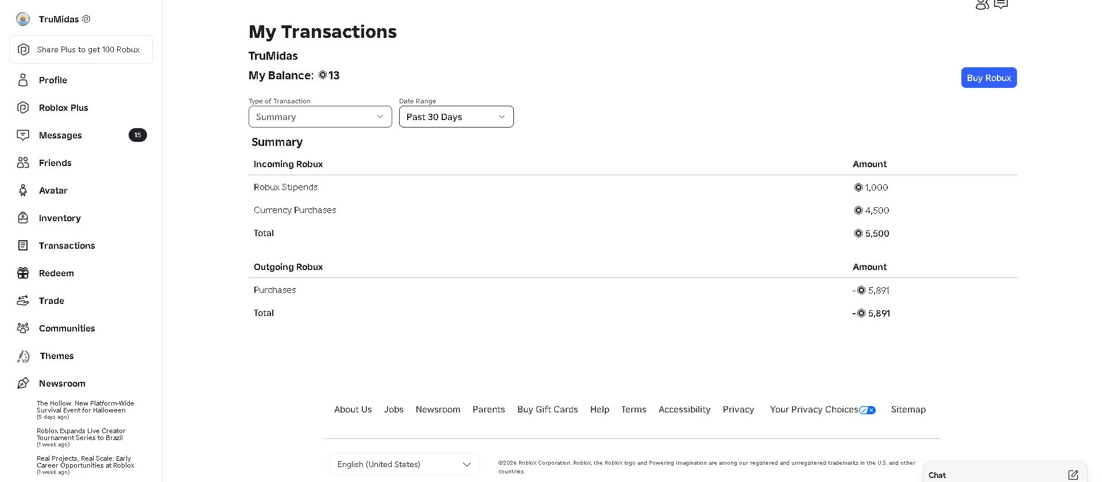
Task: Click the Communities group icon
Action: point(23,328)
